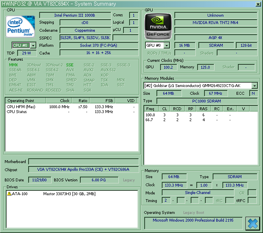This screenshot has height=233, width=263.
Task: Click the RC column header
Action: tap(217, 109)
